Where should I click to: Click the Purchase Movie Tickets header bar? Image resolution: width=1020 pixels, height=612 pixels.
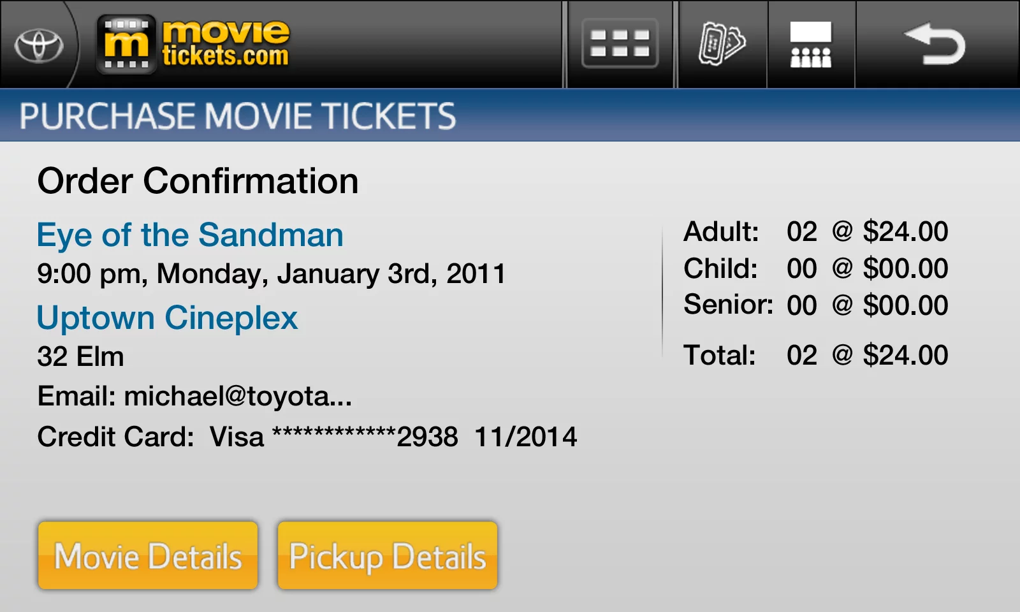click(x=510, y=116)
